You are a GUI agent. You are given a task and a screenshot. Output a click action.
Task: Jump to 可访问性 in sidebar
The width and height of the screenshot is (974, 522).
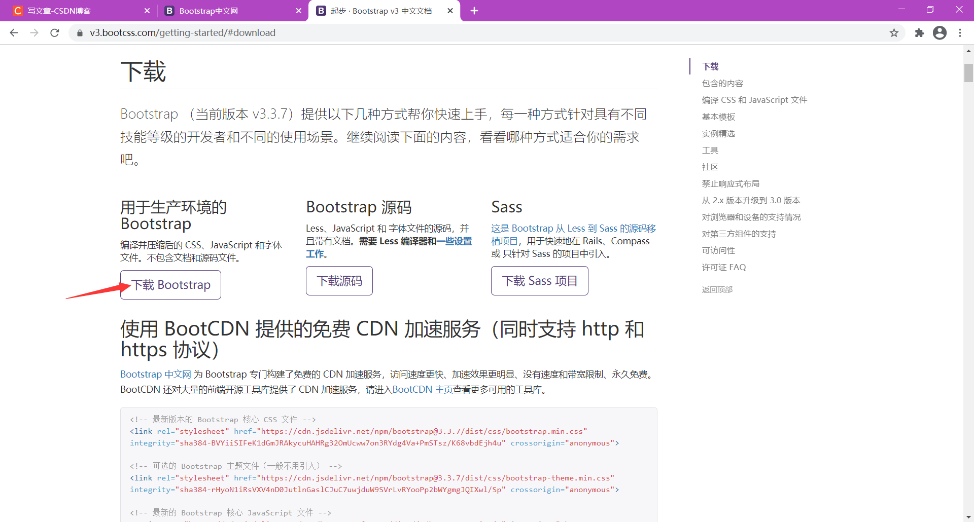tap(718, 250)
